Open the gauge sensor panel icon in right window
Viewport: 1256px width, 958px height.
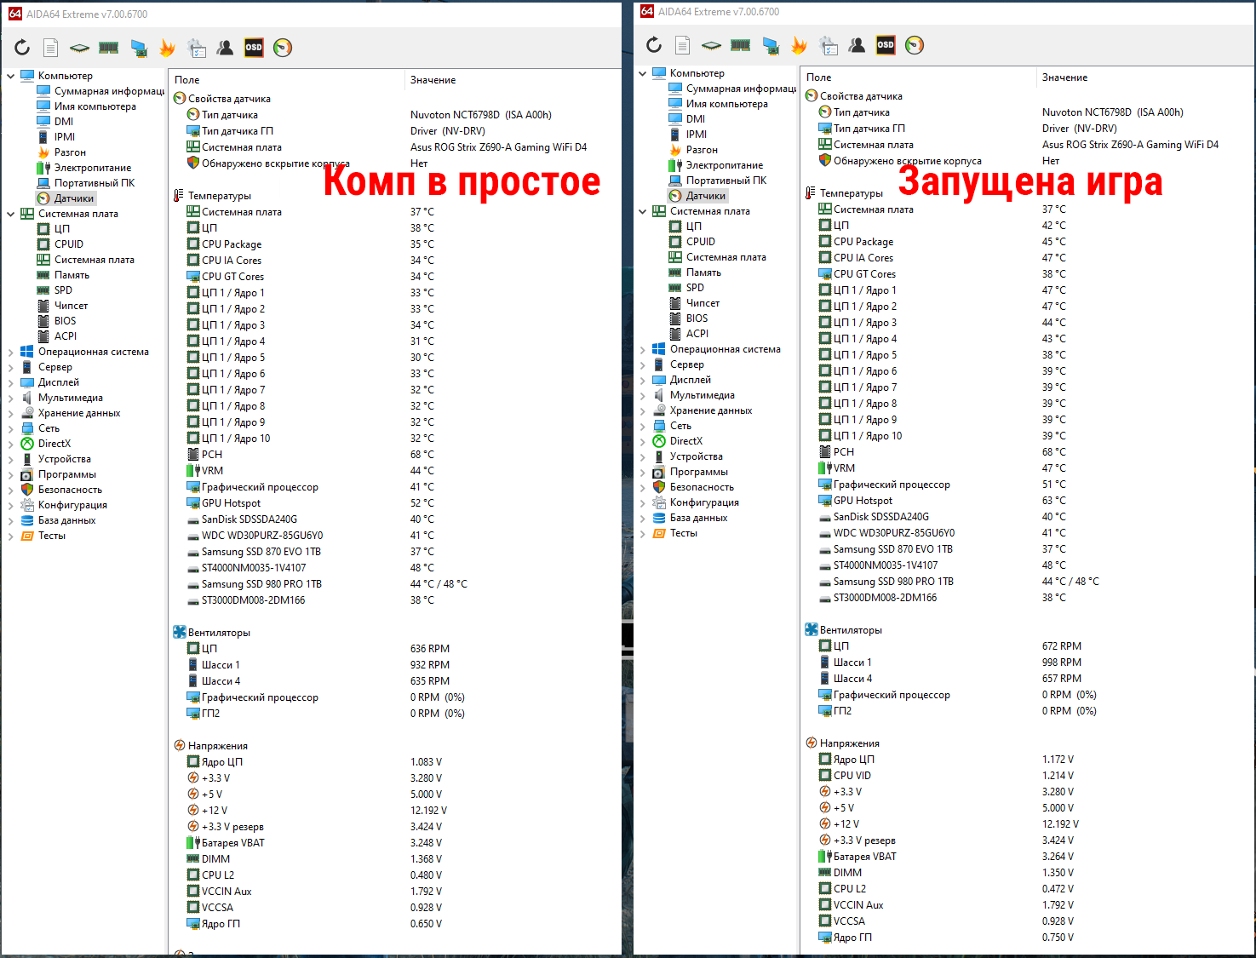[x=915, y=45]
